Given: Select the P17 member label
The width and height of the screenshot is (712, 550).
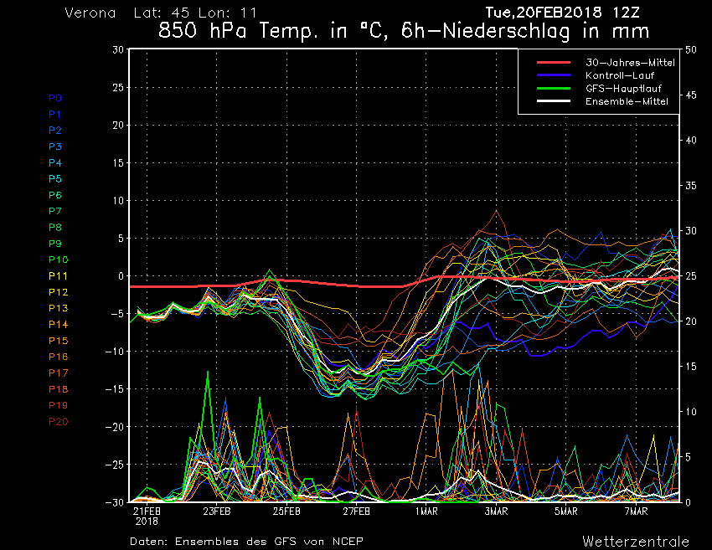Looking at the screenshot, I should pos(59,373).
